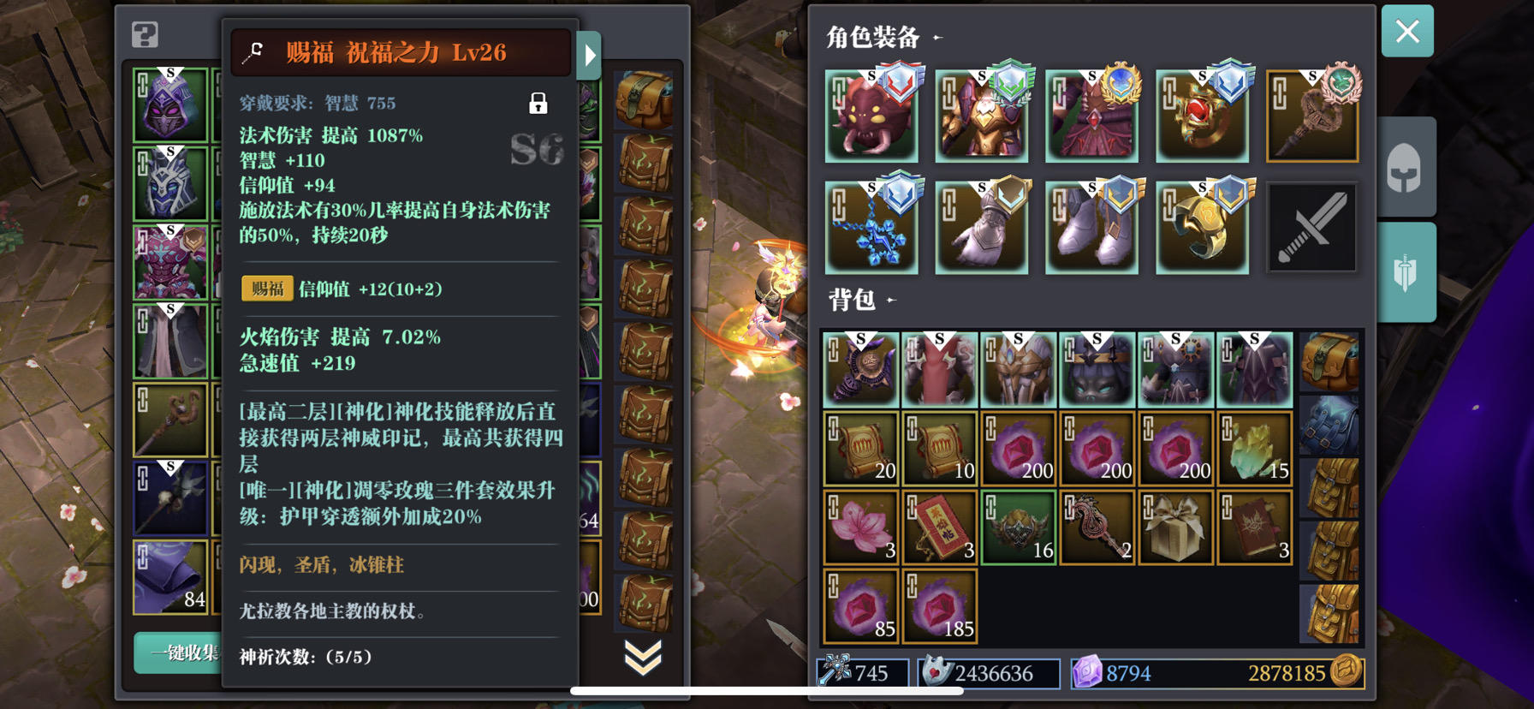Select the blue snowflake necklace equipment
Image resolution: width=1534 pixels, height=709 pixels.
point(871,228)
